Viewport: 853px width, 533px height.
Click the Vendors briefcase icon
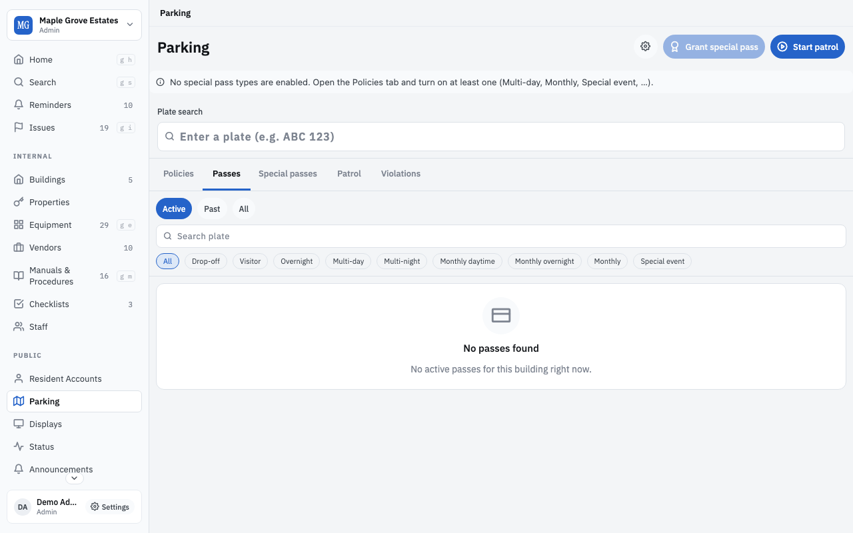pyautogui.click(x=19, y=247)
